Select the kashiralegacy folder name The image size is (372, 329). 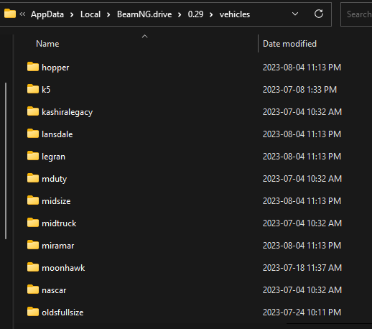point(68,112)
